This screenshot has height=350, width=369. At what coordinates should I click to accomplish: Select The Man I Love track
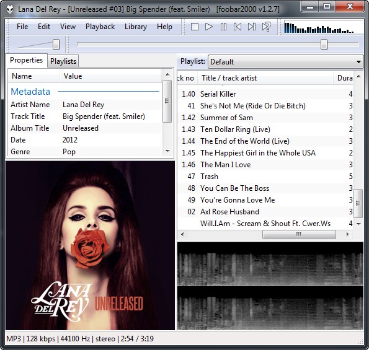click(265, 165)
